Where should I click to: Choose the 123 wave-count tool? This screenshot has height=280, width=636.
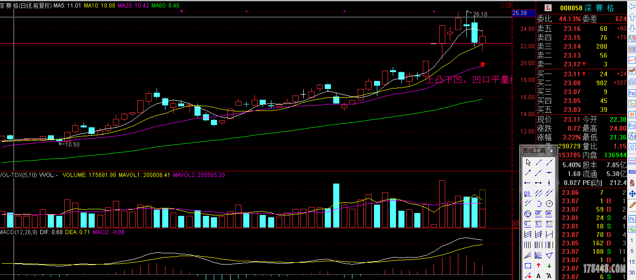pyautogui.click(x=528, y=193)
